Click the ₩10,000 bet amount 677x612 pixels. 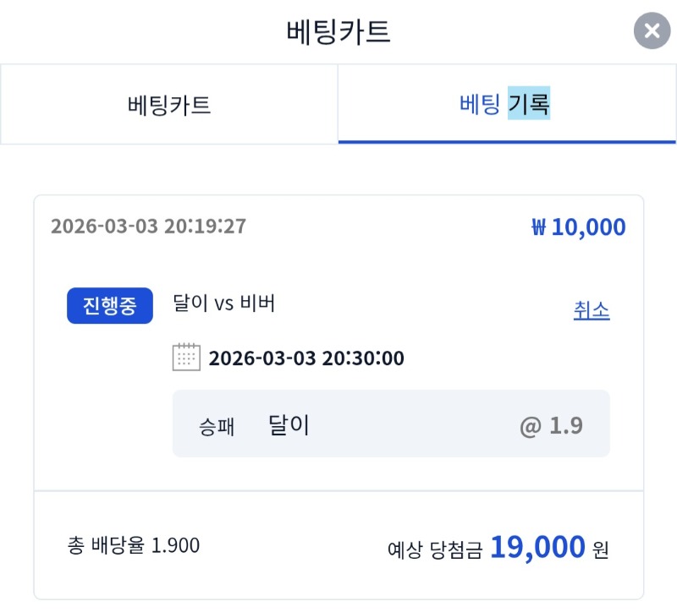pos(579,227)
